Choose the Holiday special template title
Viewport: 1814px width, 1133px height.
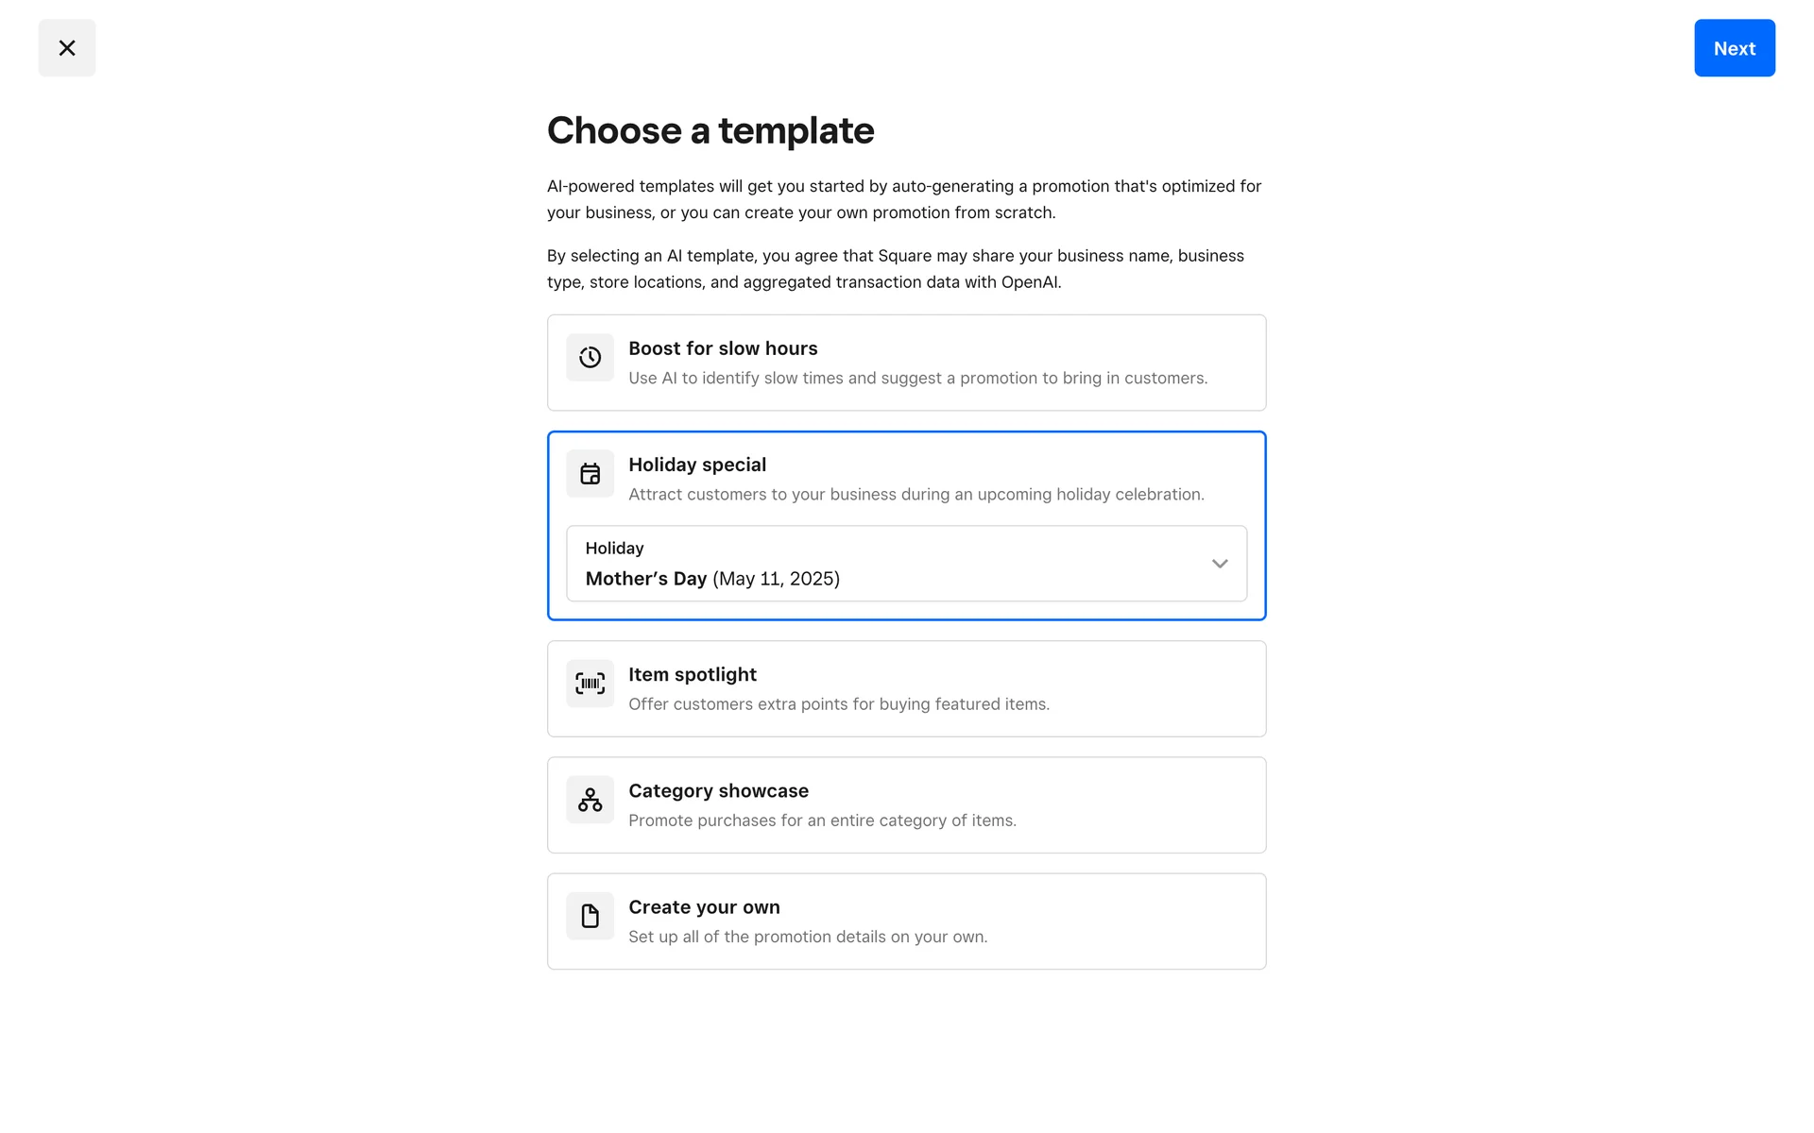[x=697, y=465]
